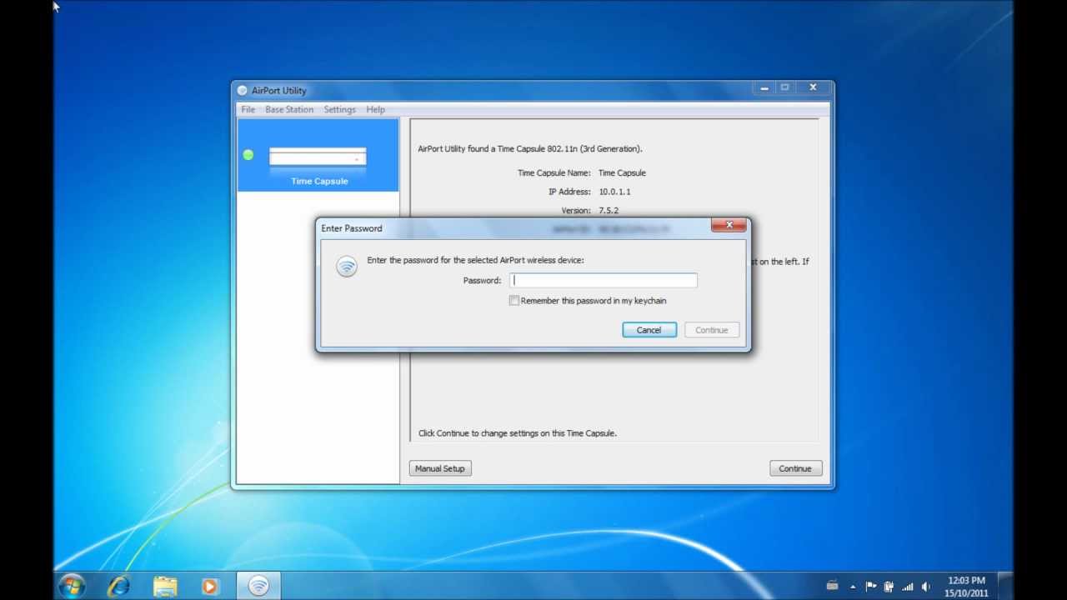This screenshot has height=600, width=1067.
Task: Open the Base Station menu
Action: click(289, 109)
